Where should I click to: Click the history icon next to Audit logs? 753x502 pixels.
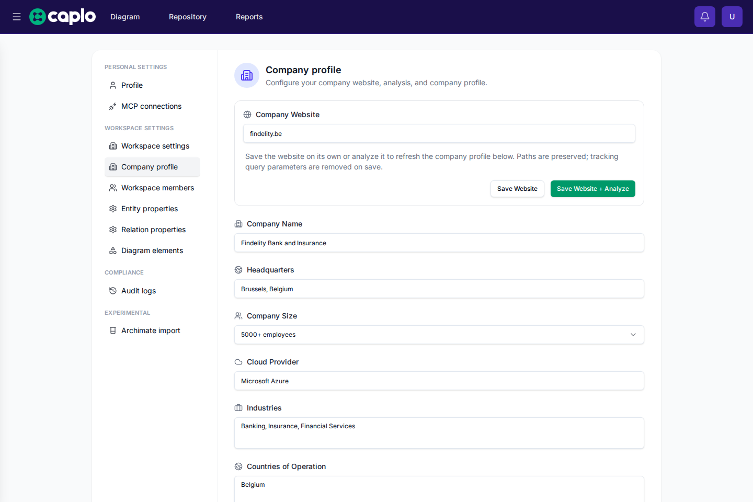pyautogui.click(x=113, y=291)
